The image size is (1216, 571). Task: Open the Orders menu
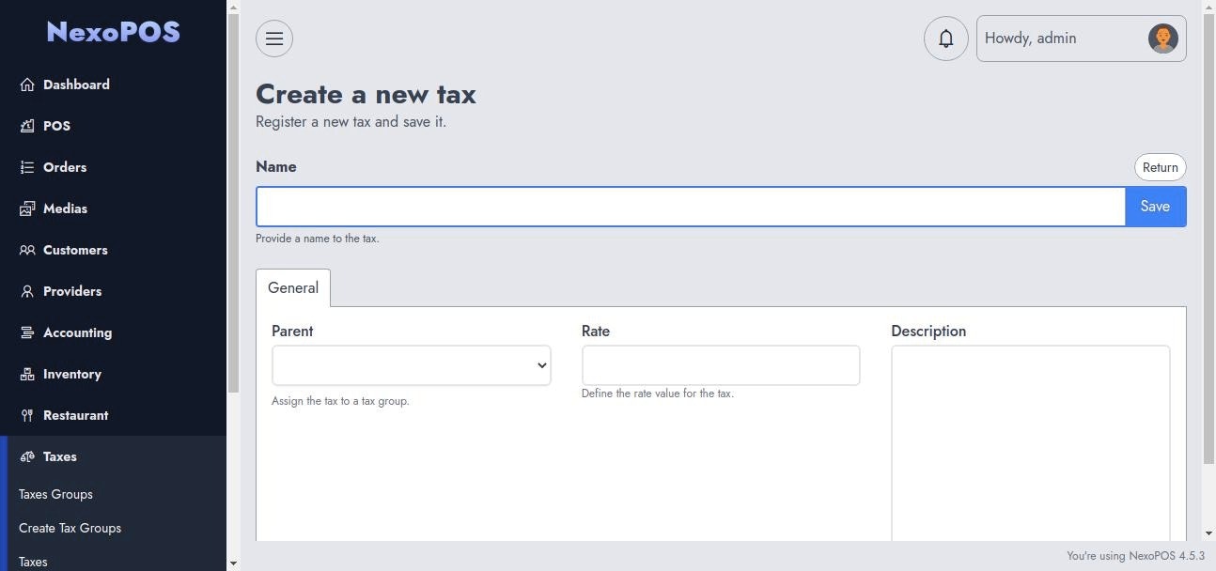pos(113,167)
